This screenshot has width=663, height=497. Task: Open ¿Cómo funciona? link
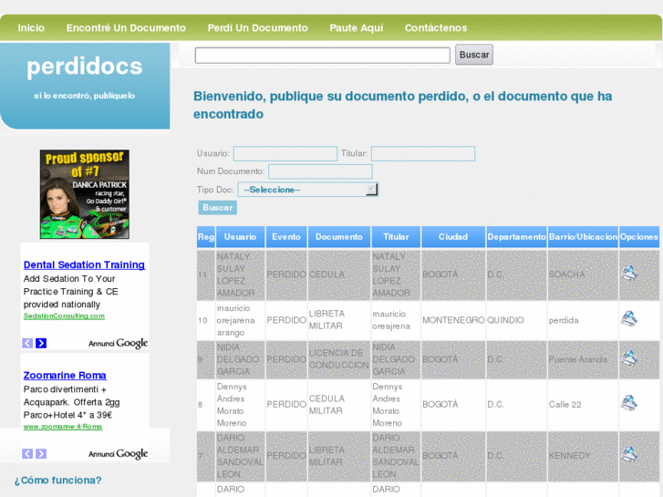(x=58, y=480)
